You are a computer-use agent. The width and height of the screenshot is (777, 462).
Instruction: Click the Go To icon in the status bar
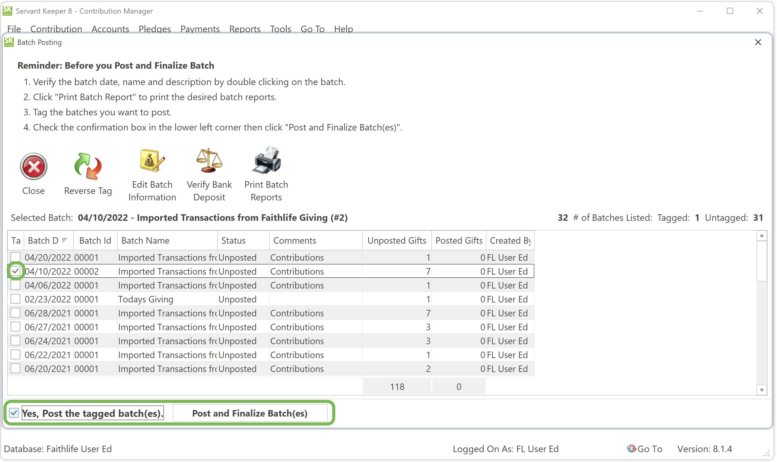pos(631,448)
